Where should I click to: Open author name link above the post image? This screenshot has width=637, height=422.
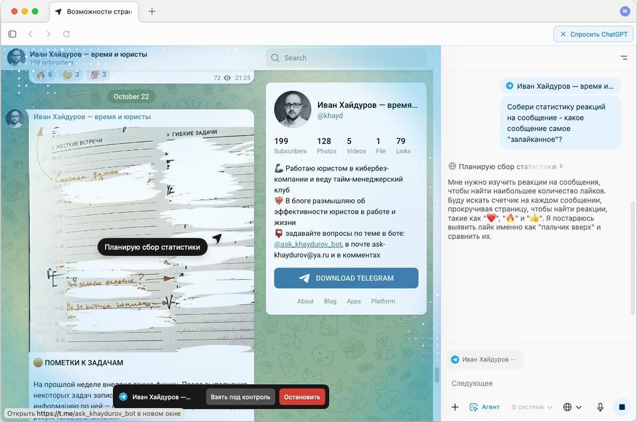(x=92, y=117)
